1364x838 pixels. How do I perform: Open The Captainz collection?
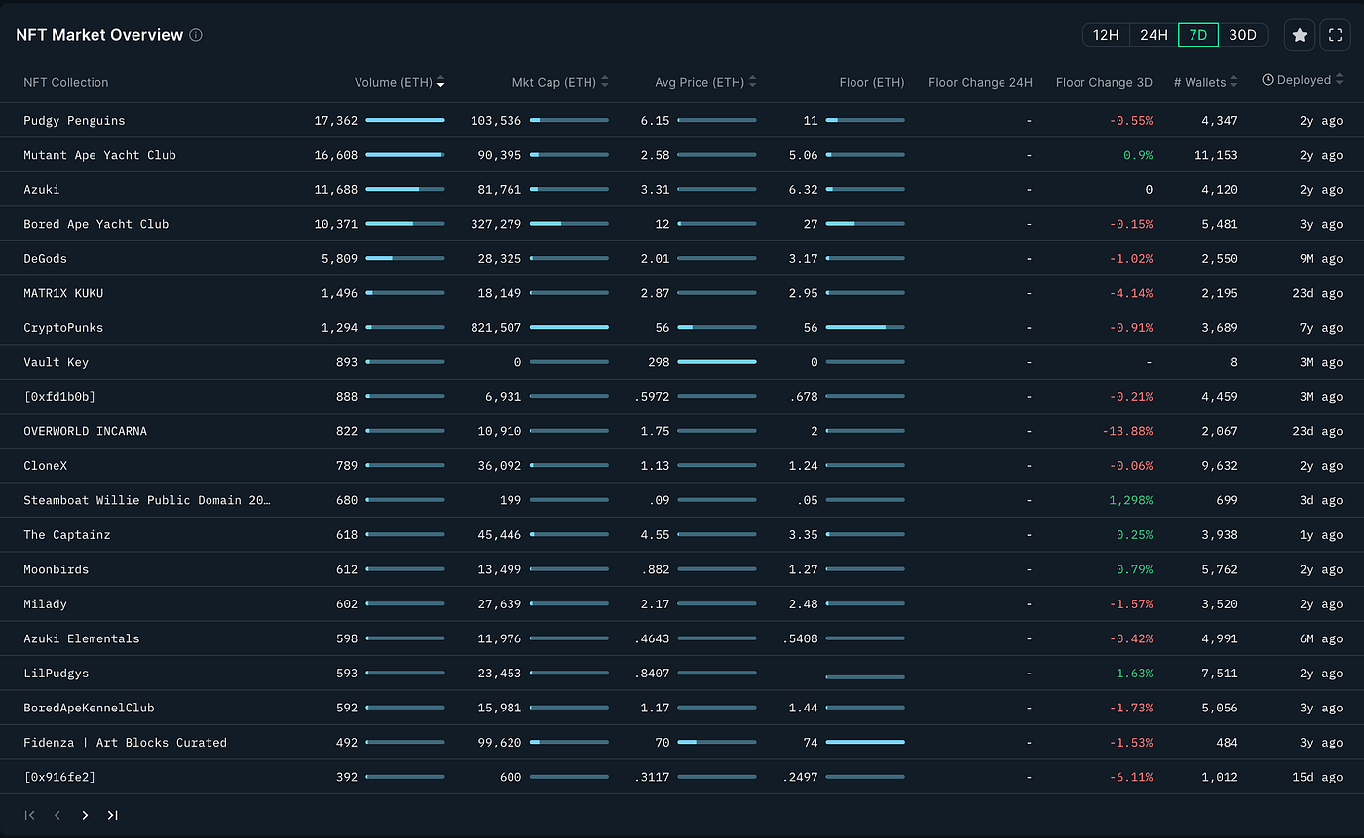(67, 535)
